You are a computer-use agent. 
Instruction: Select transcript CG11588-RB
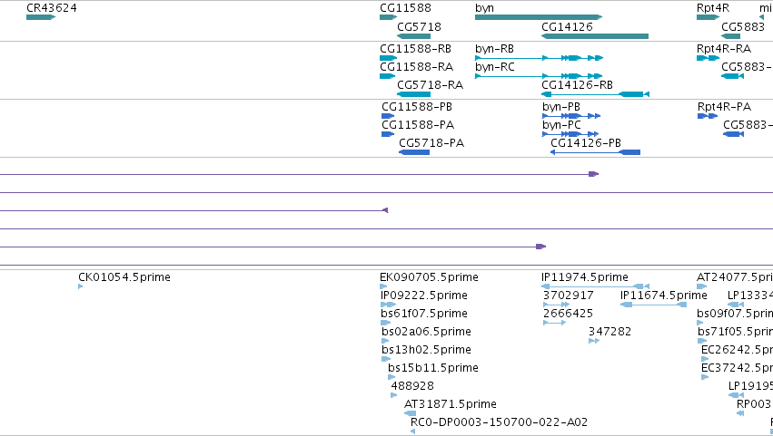point(415,49)
